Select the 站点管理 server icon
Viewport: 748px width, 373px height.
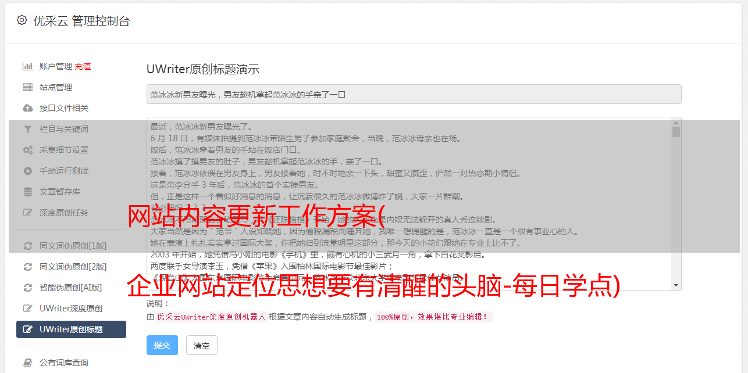[27, 87]
